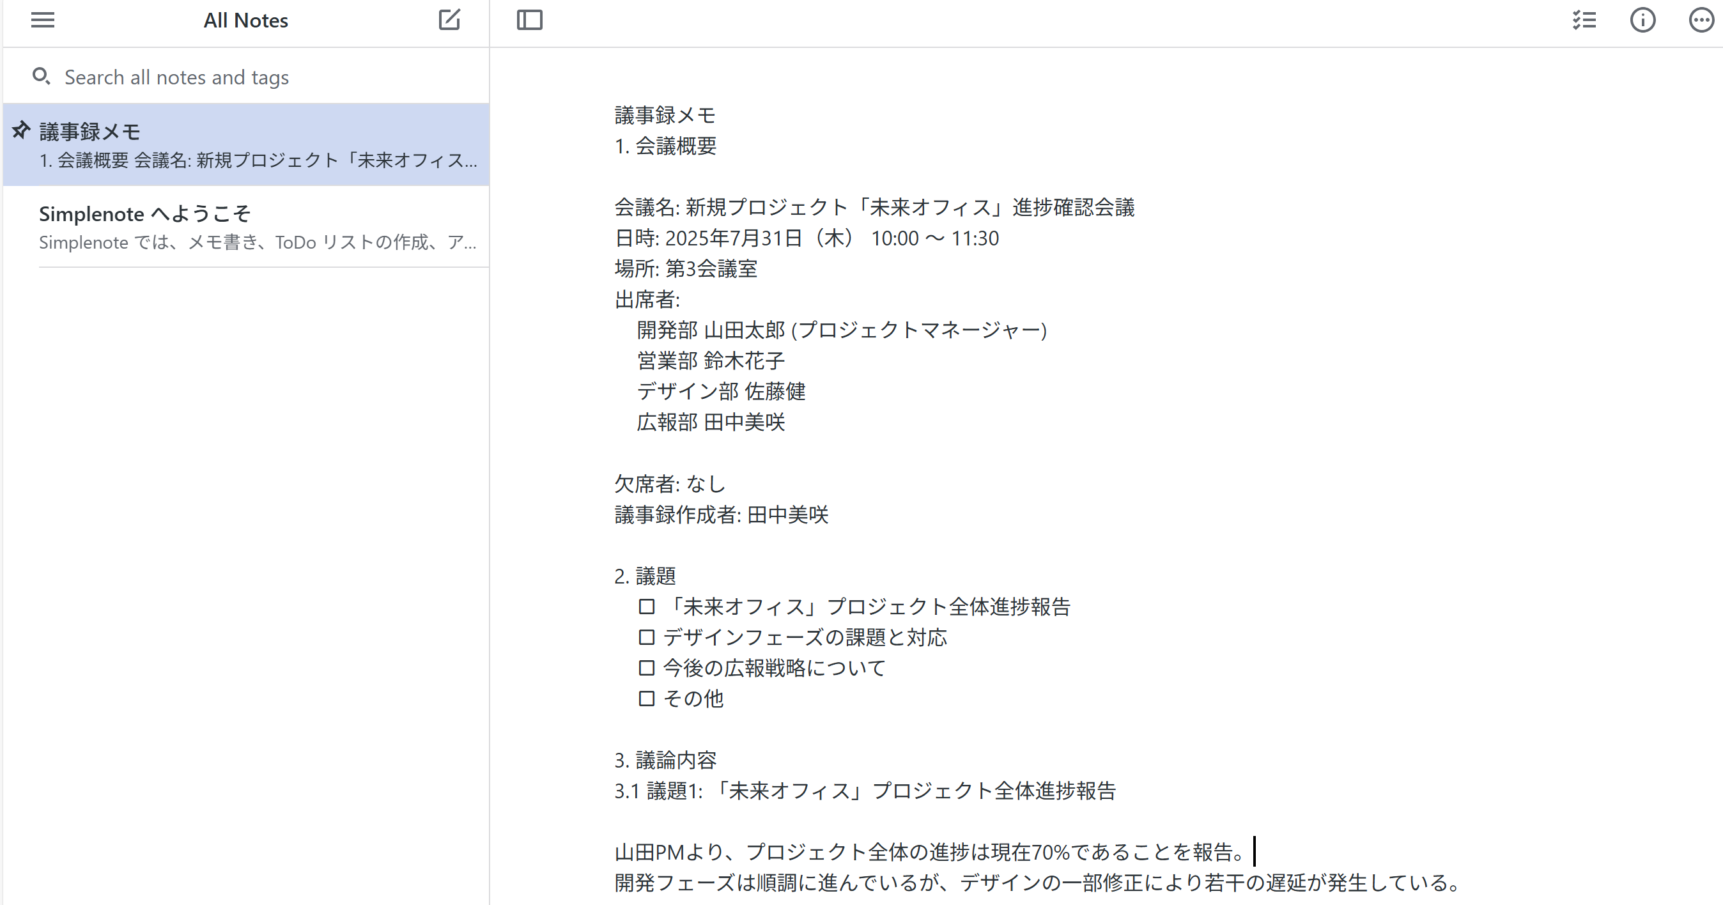Open the sidebar navigation menu
The width and height of the screenshot is (1723, 905).
42,20
